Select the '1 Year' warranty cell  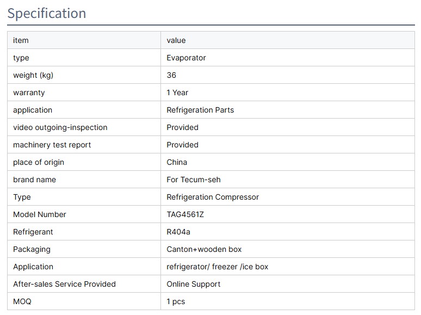pos(177,92)
